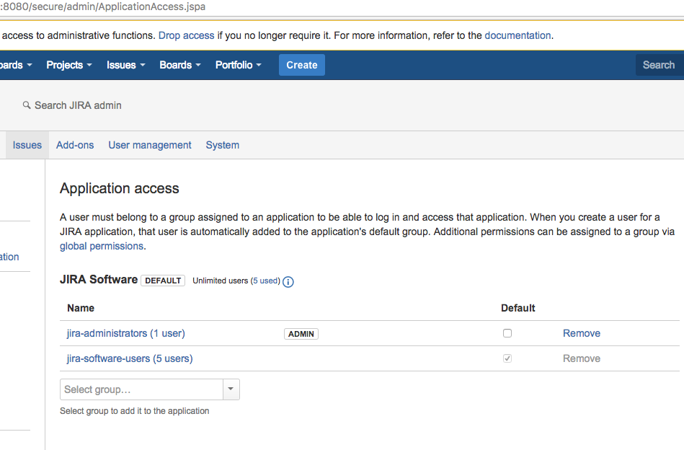Toggle Default checkbox for jira-administrators
The image size is (684, 450).
(507, 333)
